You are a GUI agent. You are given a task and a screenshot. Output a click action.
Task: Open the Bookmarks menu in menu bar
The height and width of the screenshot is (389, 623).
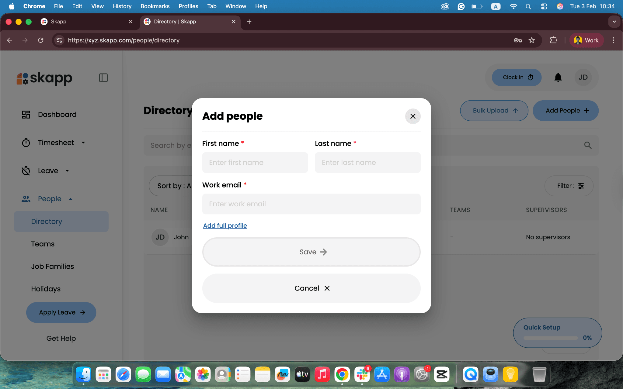point(155,6)
